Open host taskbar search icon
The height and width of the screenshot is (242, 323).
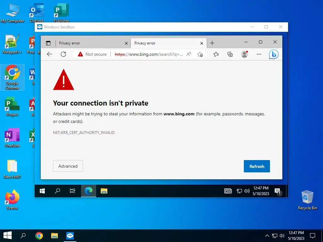tap(23, 235)
